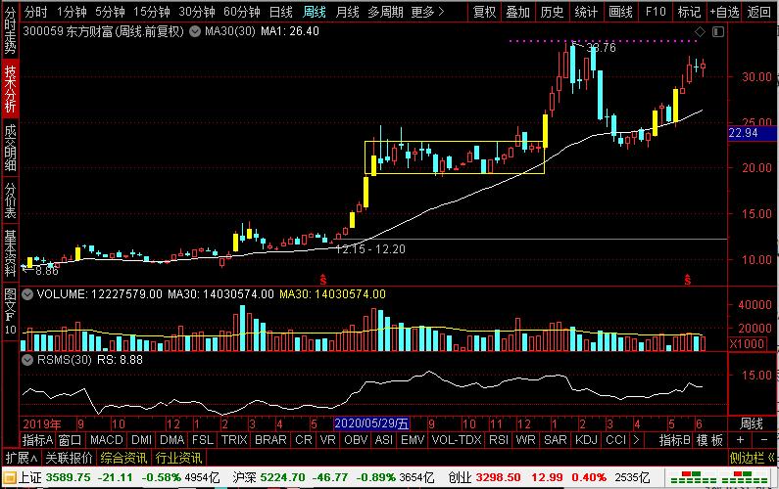Switch sub-chart to SAR indicator
Screen dimensions: 779x489
pyautogui.click(x=556, y=440)
